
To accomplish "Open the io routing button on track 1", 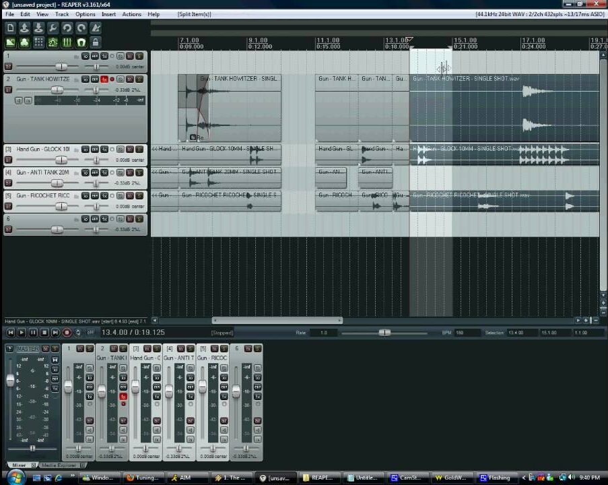I will (x=86, y=57).
